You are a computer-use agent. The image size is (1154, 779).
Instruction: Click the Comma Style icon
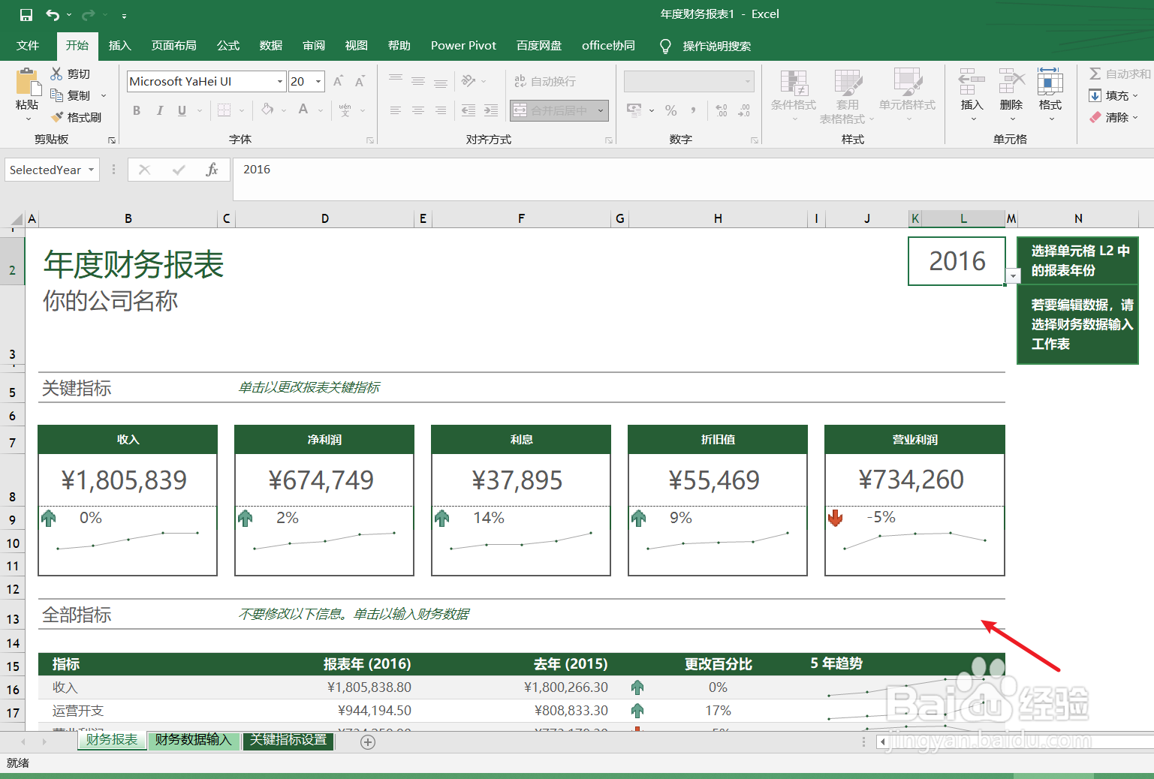[x=693, y=110]
